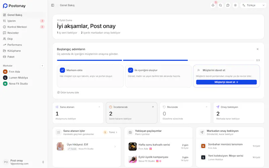
Task: Open Paket in sidebar
Action: (x=24, y=57)
